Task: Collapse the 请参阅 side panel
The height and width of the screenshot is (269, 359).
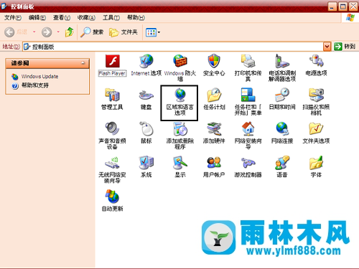Action: [x=83, y=63]
